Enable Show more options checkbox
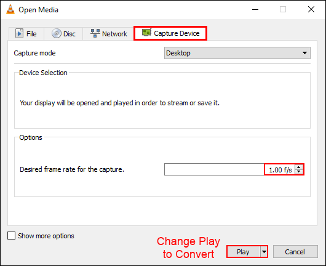 click(11, 236)
